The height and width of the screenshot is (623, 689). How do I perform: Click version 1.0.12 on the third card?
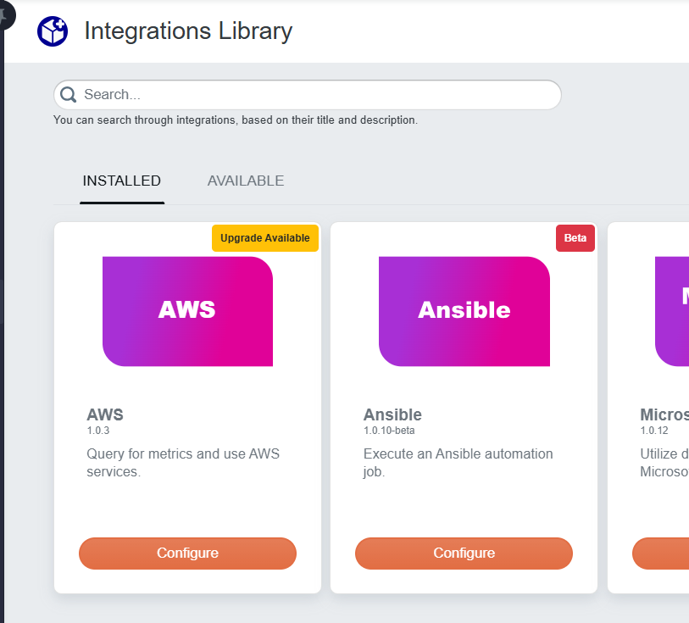tap(654, 431)
